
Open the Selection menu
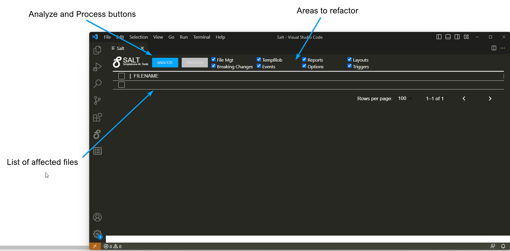click(x=138, y=37)
